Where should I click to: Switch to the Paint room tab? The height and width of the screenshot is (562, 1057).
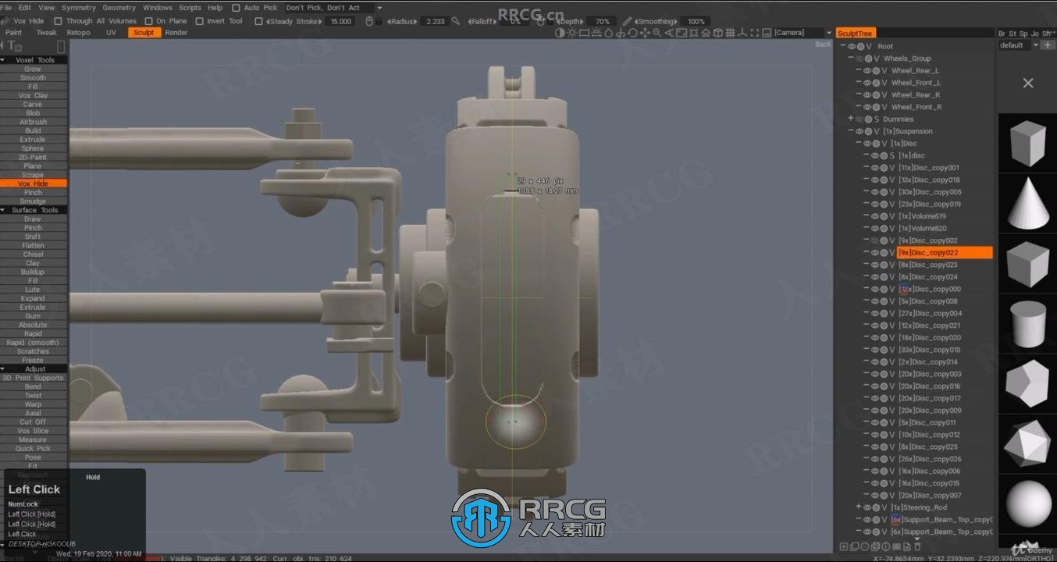(14, 33)
